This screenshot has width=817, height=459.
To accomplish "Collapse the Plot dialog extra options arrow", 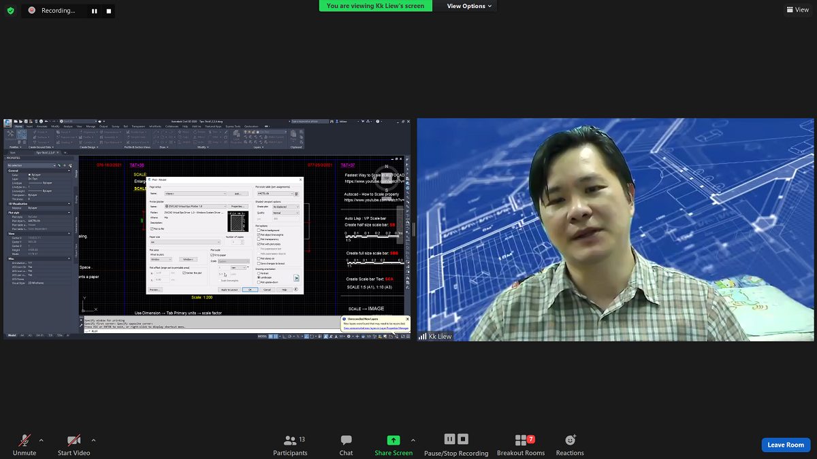I will coord(296,289).
